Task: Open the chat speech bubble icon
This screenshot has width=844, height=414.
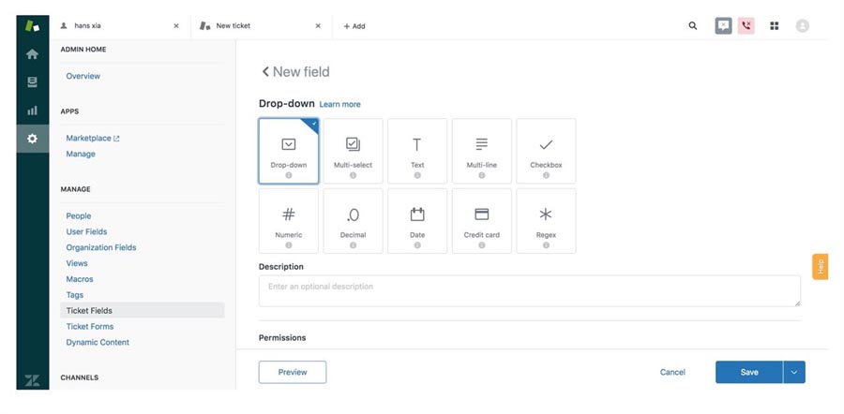Action: pos(723,26)
